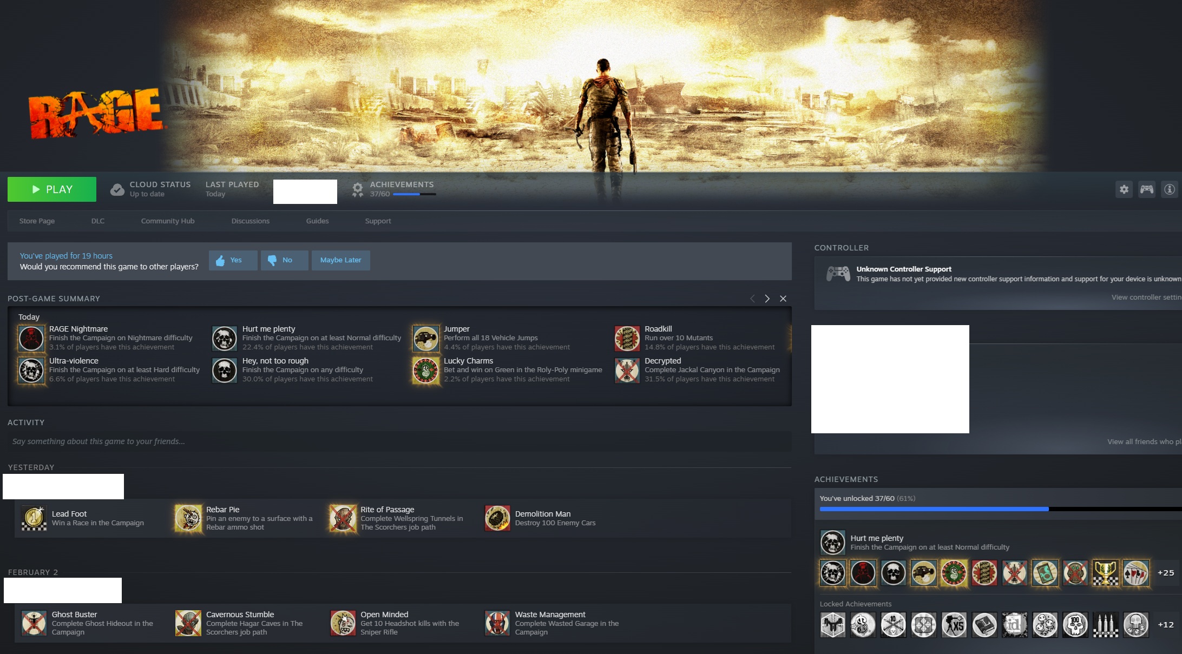Recommend game with Yes button
The height and width of the screenshot is (654, 1182).
click(233, 260)
